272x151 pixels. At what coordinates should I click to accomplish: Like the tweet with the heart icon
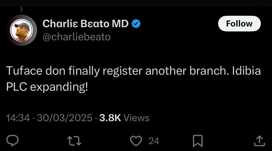tap(135, 141)
